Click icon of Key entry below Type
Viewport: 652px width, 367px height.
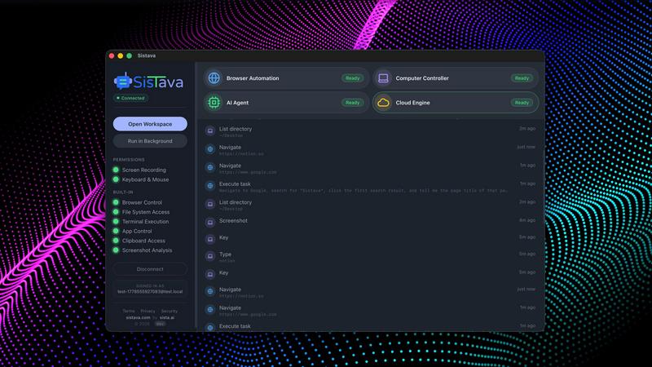210,274
